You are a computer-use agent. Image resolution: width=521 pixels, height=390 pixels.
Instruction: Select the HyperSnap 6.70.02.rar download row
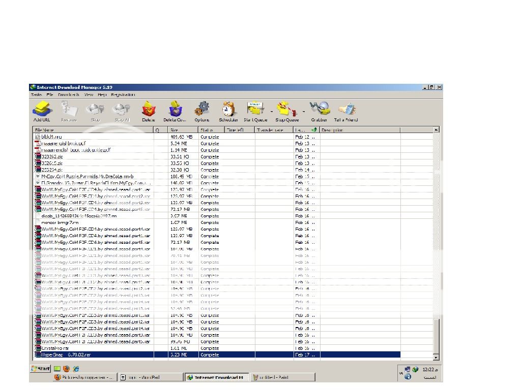217,355
